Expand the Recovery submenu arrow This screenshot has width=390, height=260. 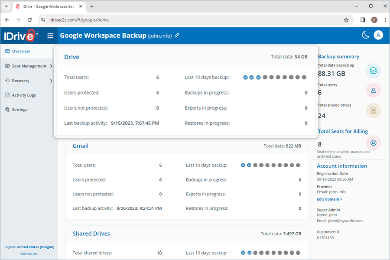tap(51, 81)
